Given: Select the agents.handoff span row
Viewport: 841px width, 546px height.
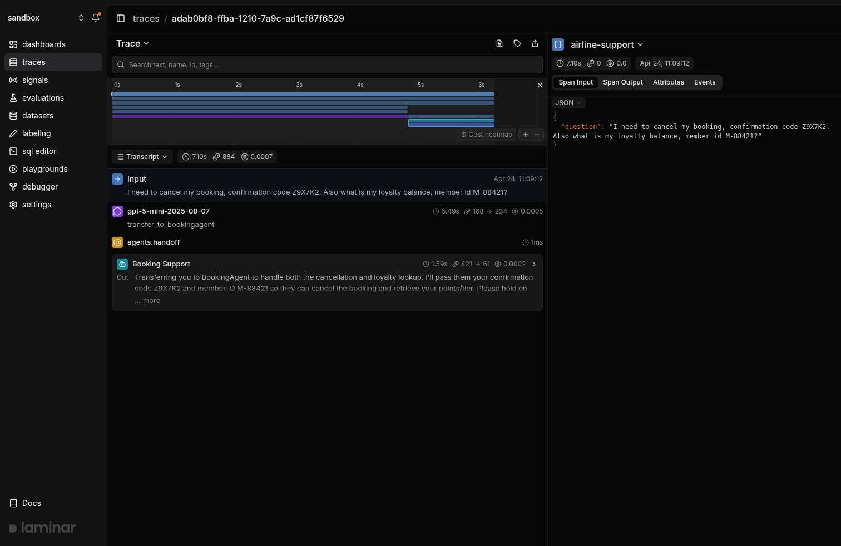Looking at the screenshot, I should pyautogui.click(x=327, y=242).
